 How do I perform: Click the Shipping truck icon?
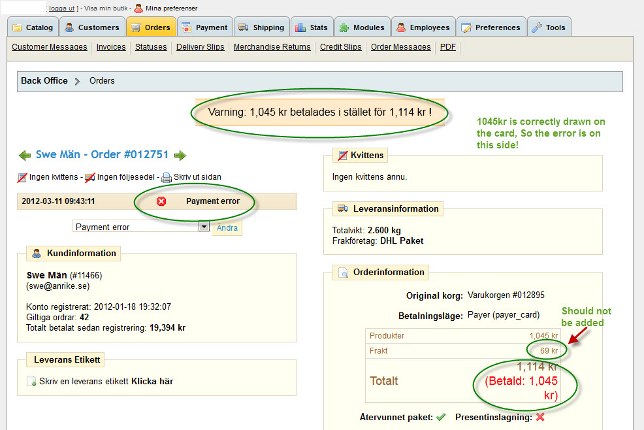244,27
